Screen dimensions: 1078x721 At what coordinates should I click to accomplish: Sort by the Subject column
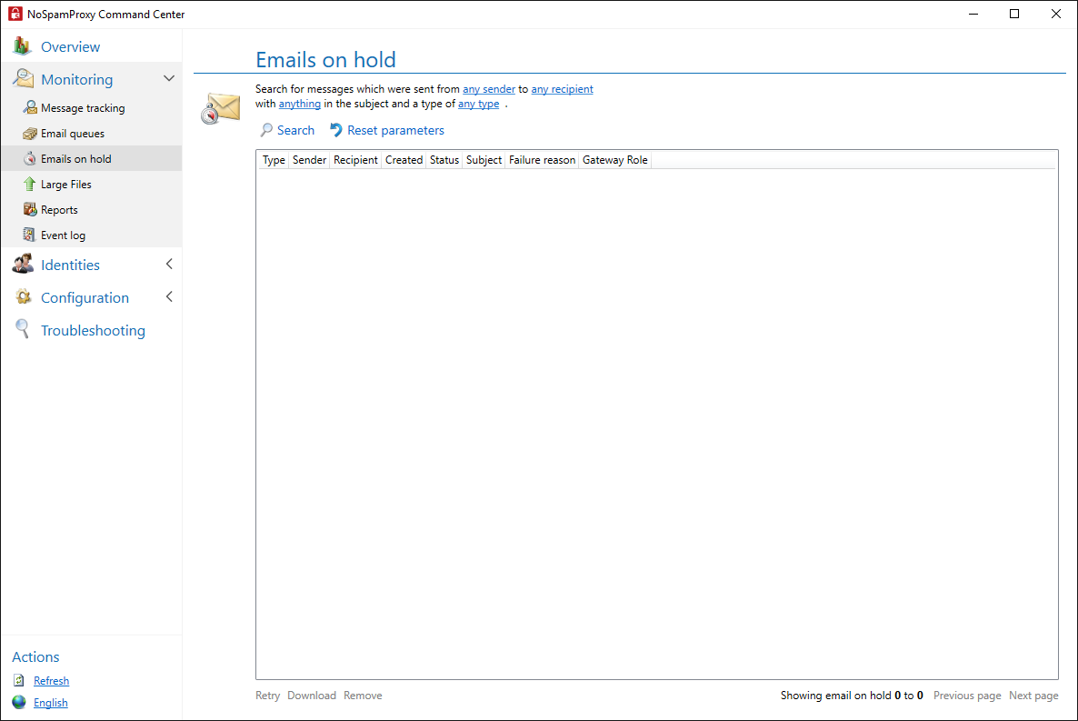click(484, 160)
